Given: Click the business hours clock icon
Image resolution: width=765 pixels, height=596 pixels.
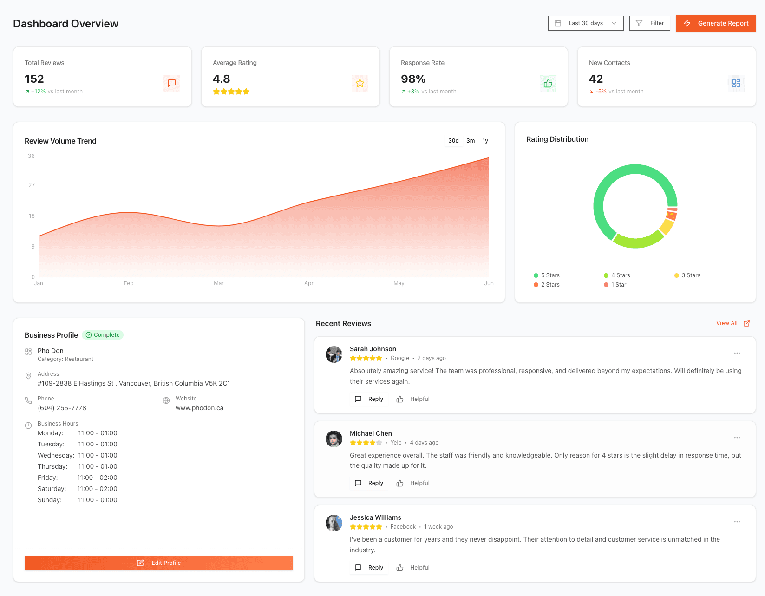Looking at the screenshot, I should point(28,425).
